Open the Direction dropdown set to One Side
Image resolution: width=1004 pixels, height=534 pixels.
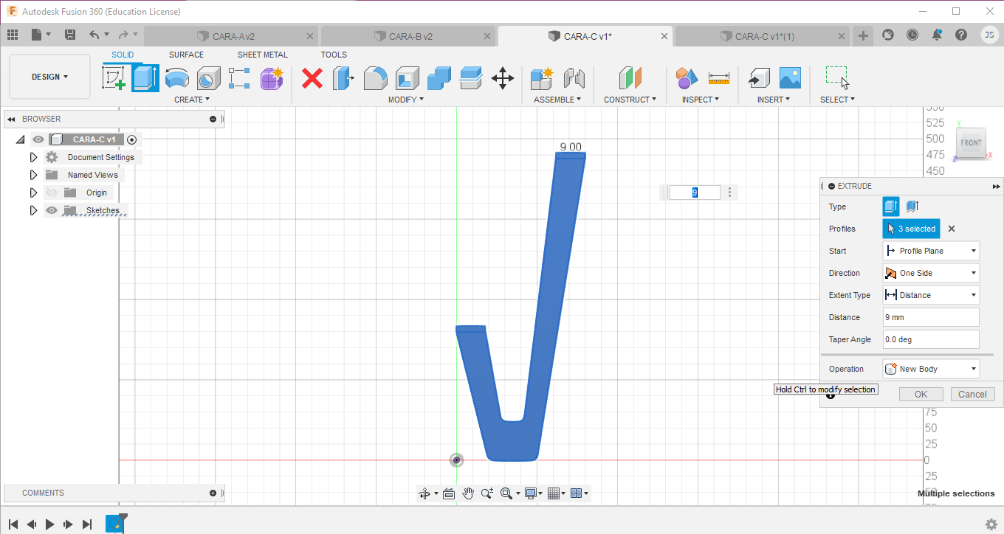931,273
